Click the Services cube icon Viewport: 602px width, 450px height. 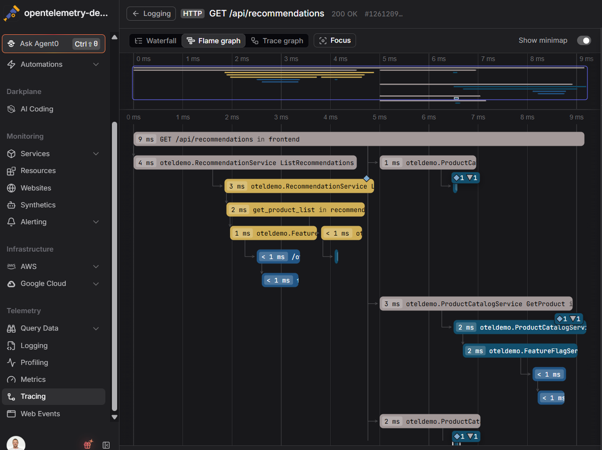[x=12, y=154]
